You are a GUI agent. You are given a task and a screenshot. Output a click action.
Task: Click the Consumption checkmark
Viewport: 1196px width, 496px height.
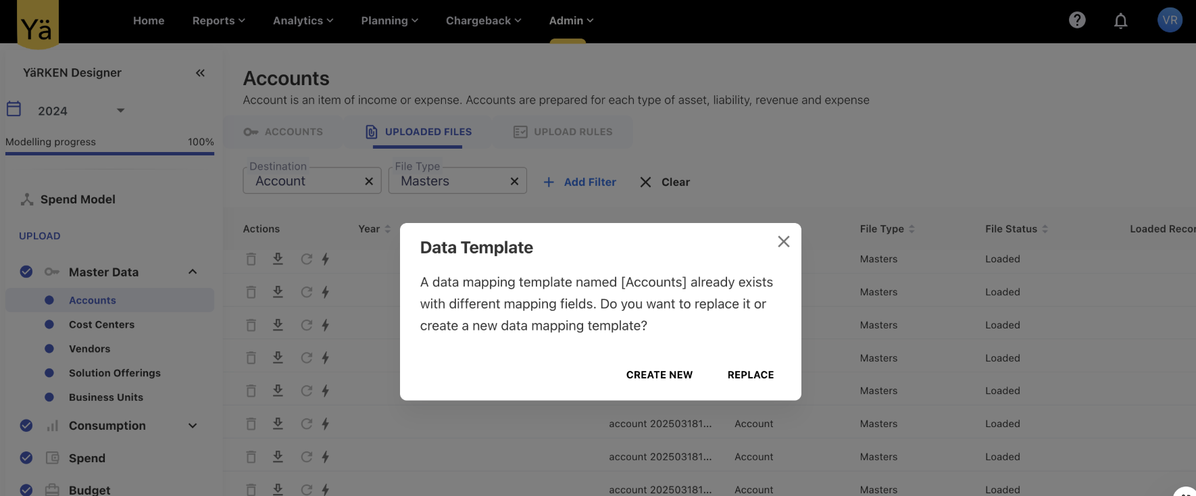click(x=26, y=426)
